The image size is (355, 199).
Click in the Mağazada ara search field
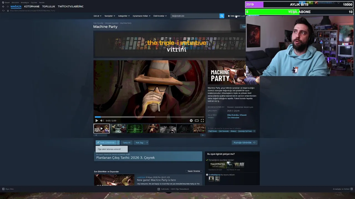pyautogui.click(x=195, y=16)
